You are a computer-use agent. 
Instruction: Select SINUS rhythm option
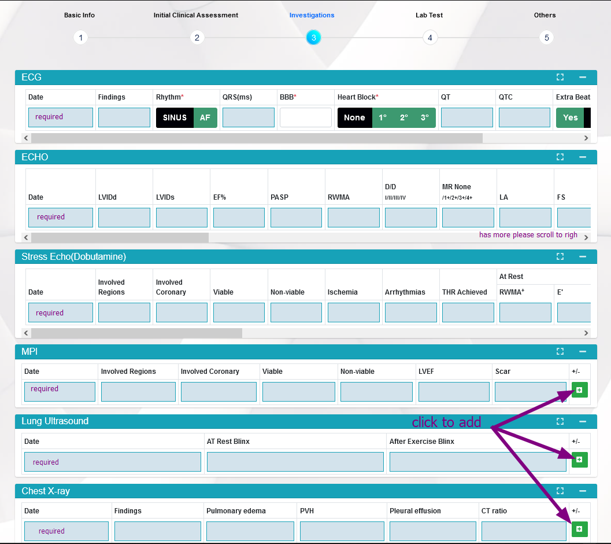pyautogui.click(x=175, y=117)
